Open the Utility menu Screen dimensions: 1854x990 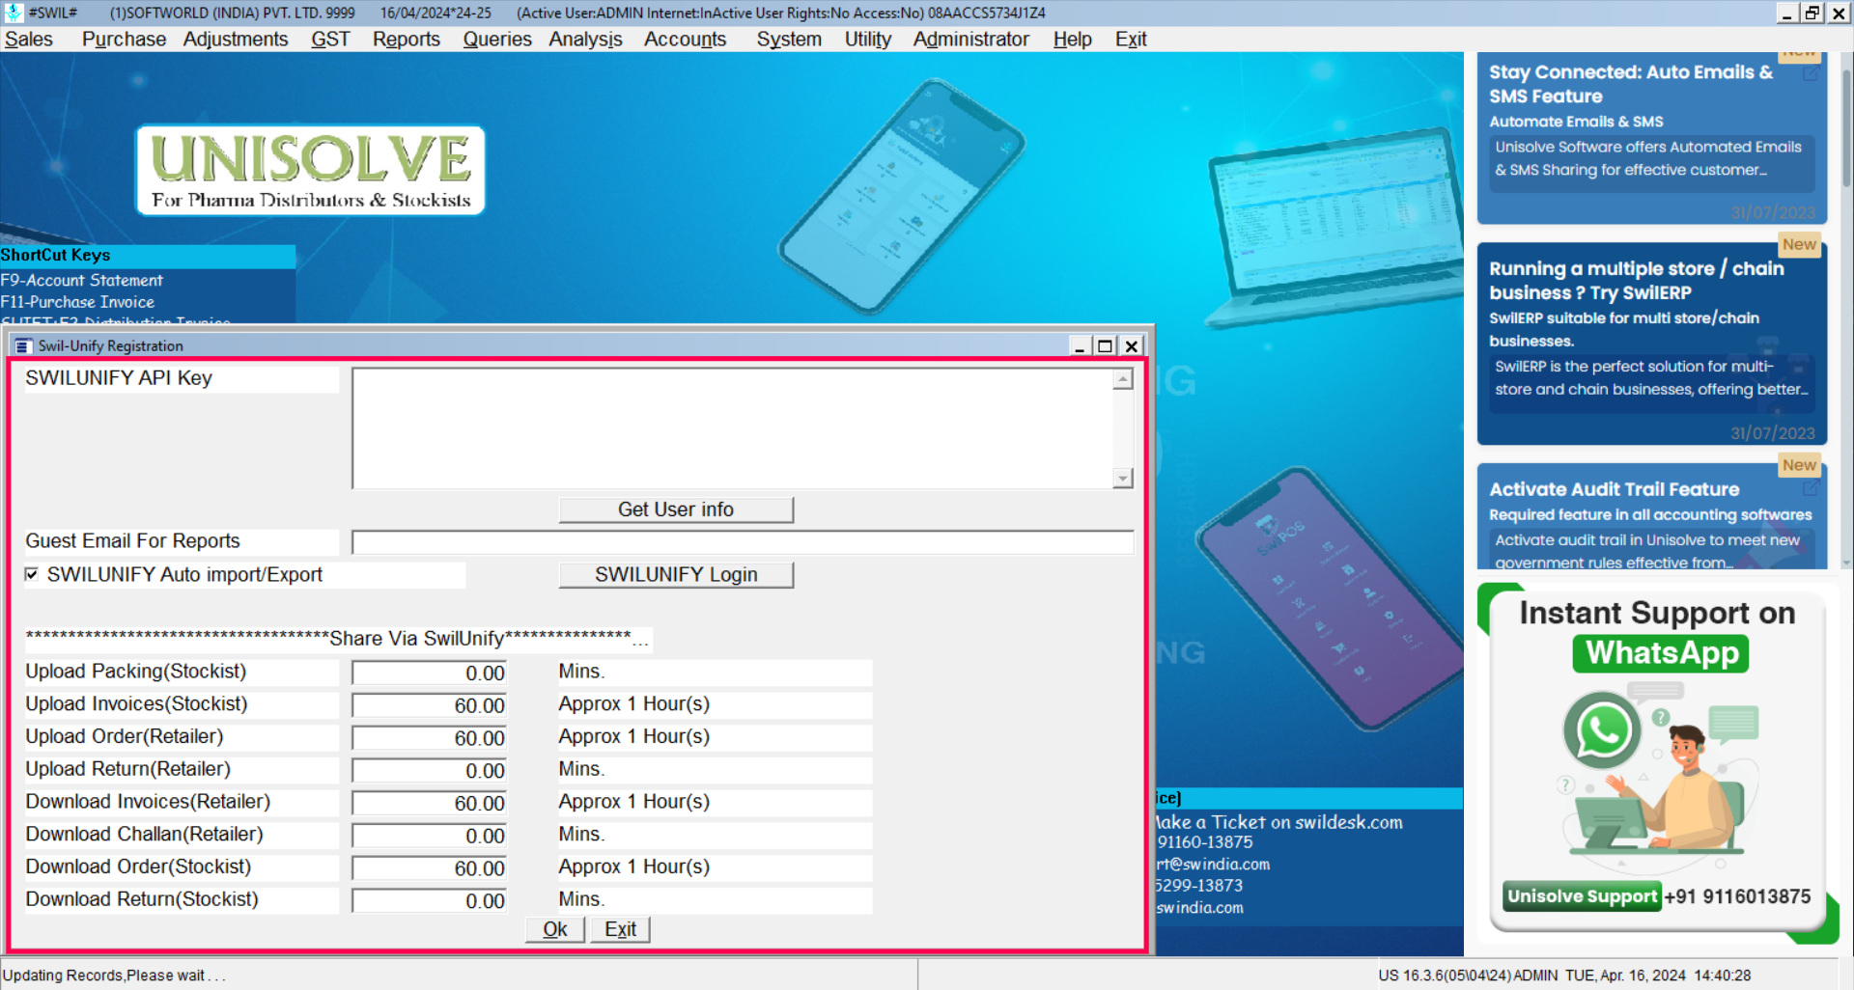point(868,40)
